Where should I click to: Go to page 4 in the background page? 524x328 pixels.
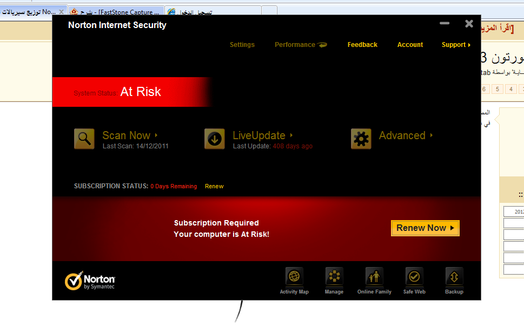pyautogui.click(x=511, y=89)
